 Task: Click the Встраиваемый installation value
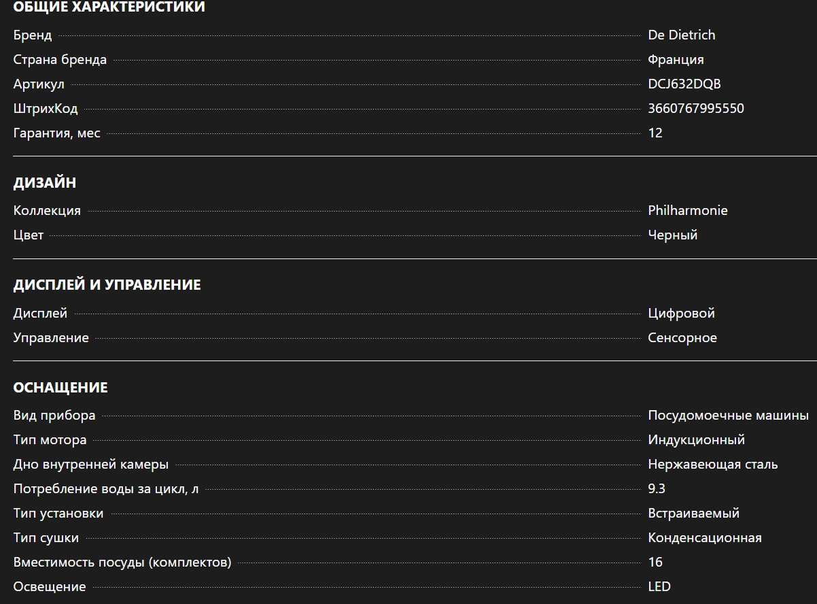point(693,514)
